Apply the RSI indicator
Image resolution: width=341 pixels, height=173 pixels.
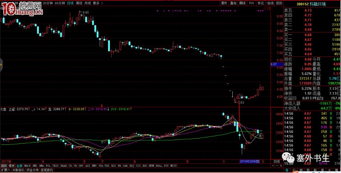click(x=114, y=166)
